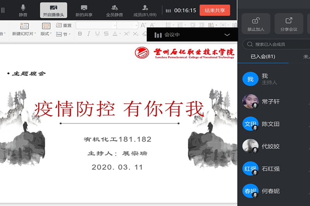
Task: Start a new screen share (新的共享)
Action: pyautogui.click(x=84, y=10)
